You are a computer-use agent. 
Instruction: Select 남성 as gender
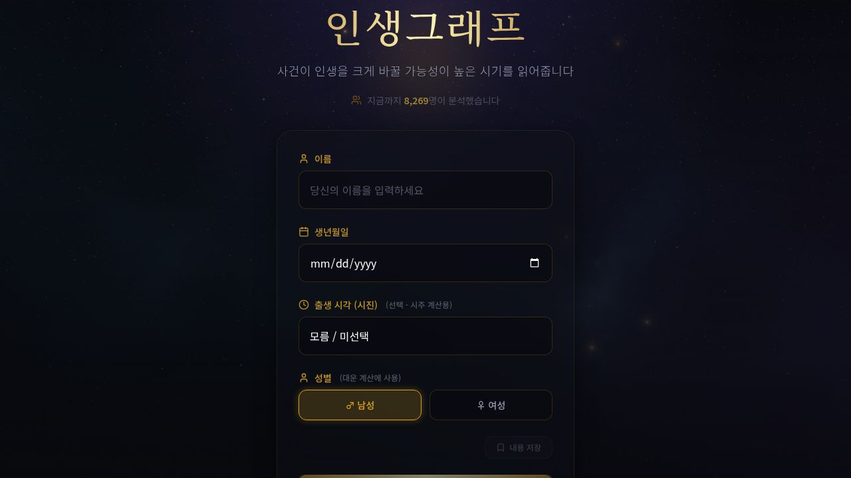(x=360, y=405)
